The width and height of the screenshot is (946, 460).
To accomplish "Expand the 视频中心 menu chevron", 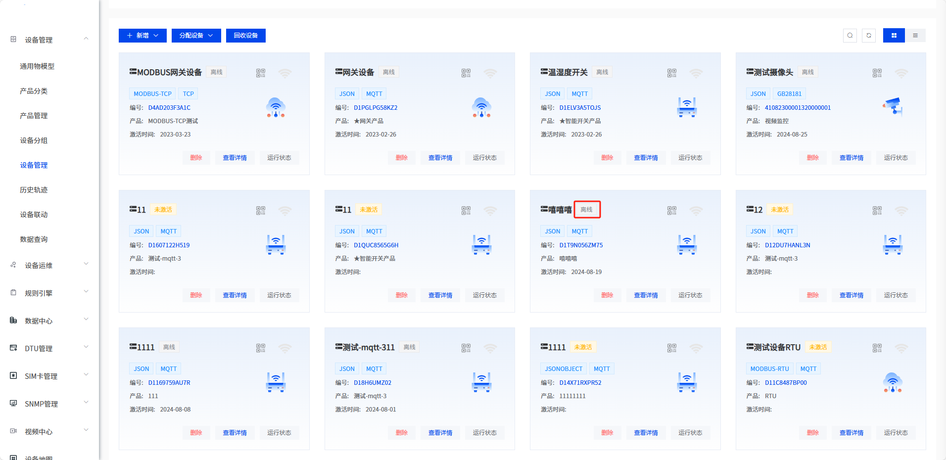I will pos(86,430).
